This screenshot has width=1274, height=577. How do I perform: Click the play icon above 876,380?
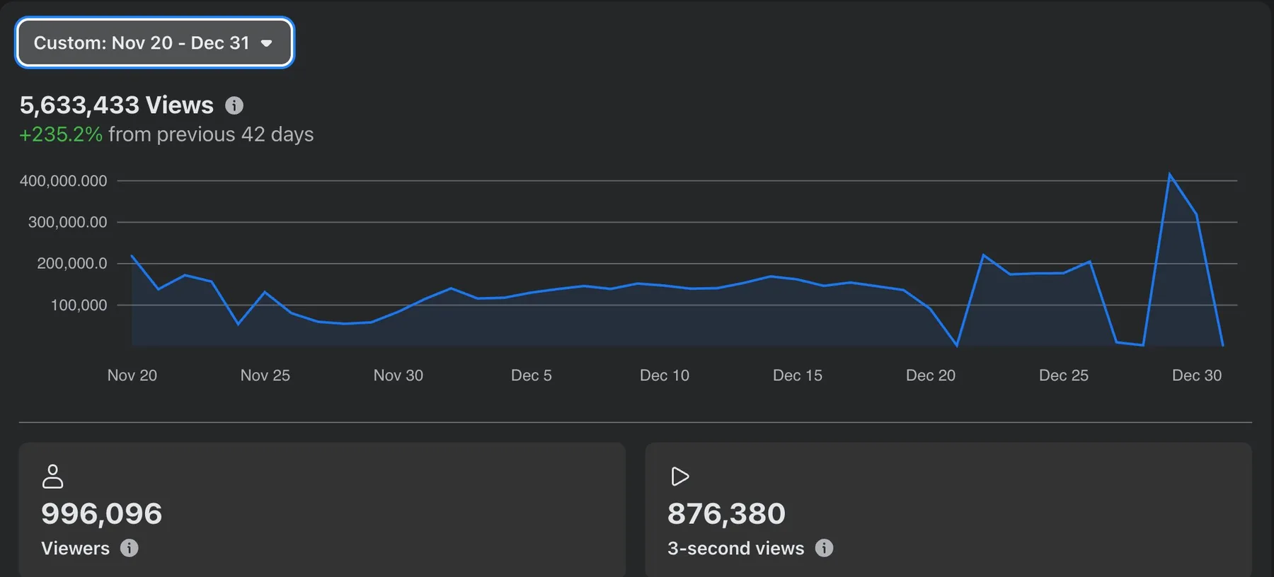(679, 477)
